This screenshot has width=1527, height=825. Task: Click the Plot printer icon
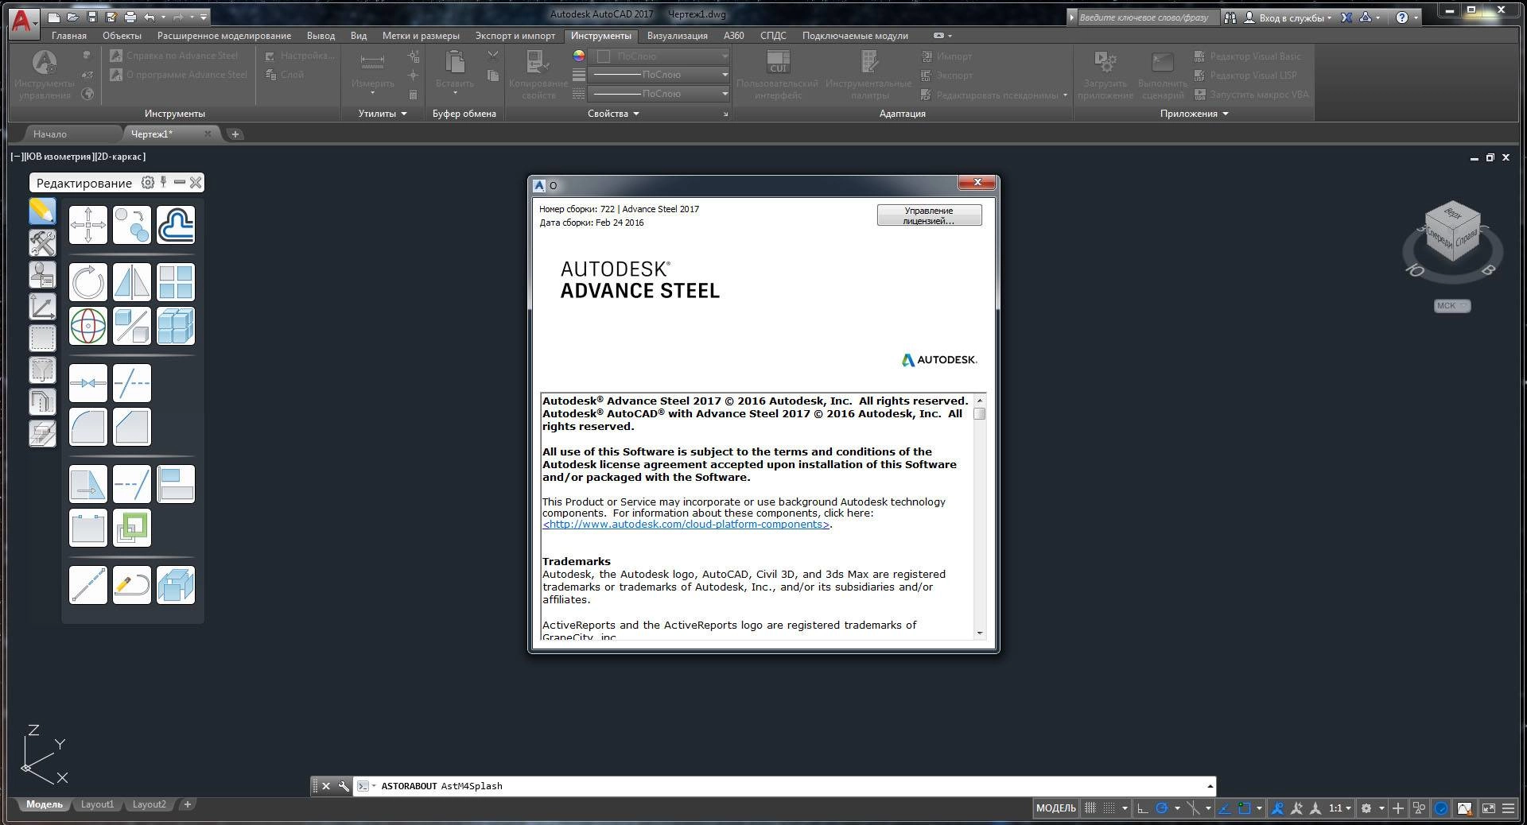130,17
